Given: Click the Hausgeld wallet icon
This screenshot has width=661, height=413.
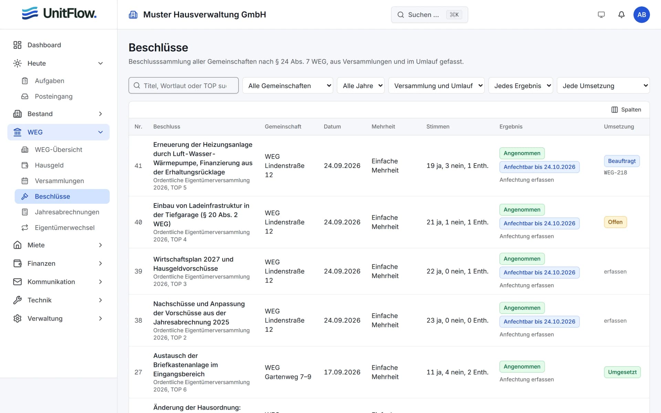Looking at the screenshot, I should tap(25, 165).
